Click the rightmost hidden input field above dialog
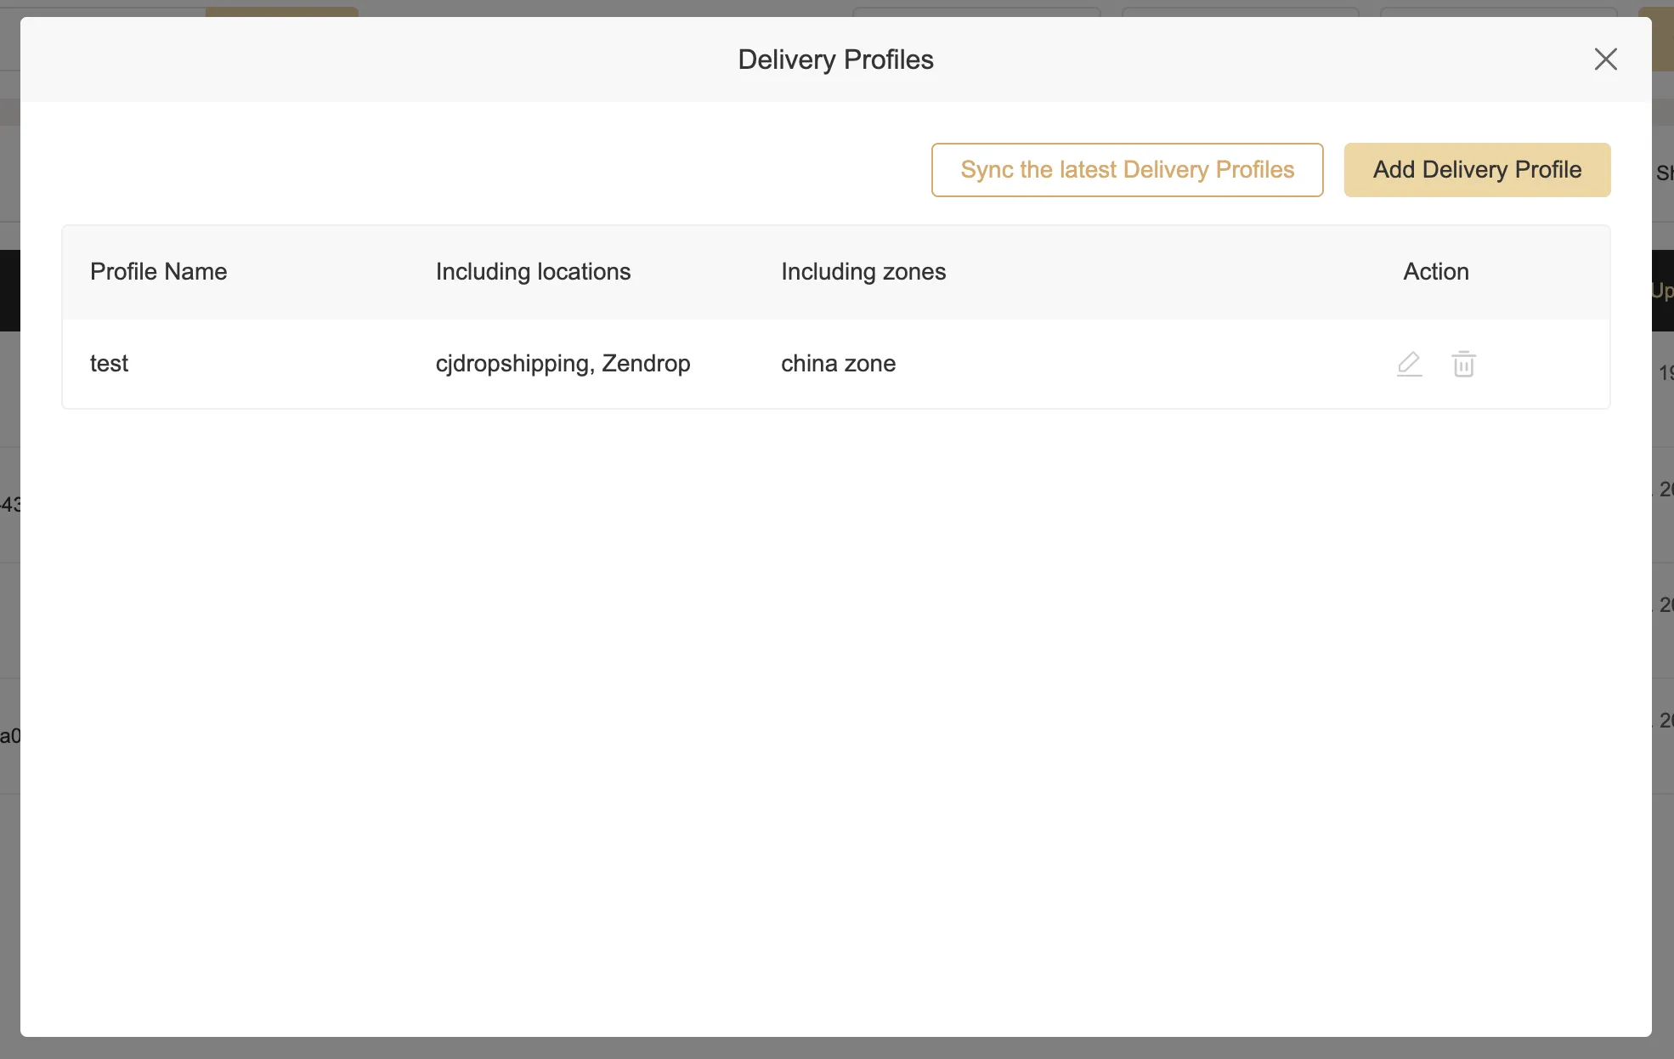Screen dimensions: 1674x1059 pos(1498,11)
